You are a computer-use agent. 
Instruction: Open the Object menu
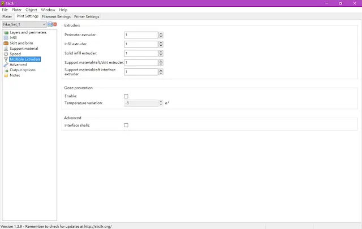coord(31,10)
